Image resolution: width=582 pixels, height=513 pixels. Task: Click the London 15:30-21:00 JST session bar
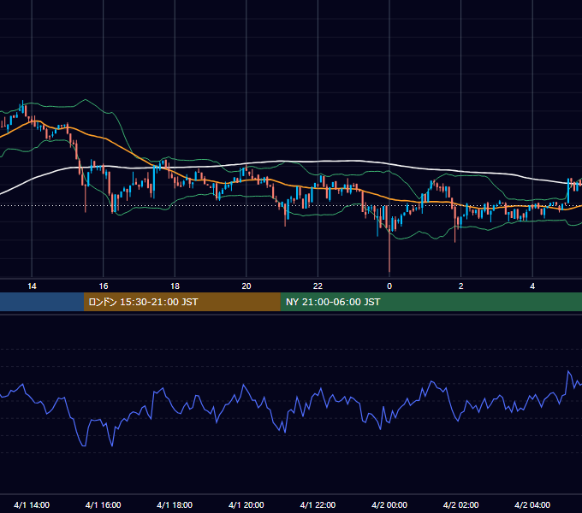[x=181, y=302]
